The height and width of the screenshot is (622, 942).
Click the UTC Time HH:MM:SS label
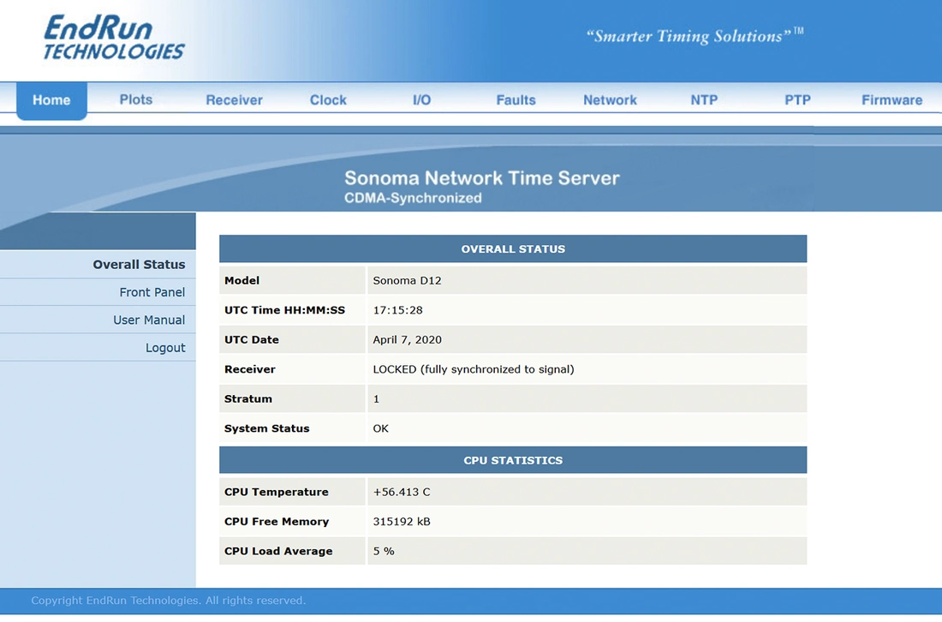[x=285, y=310]
